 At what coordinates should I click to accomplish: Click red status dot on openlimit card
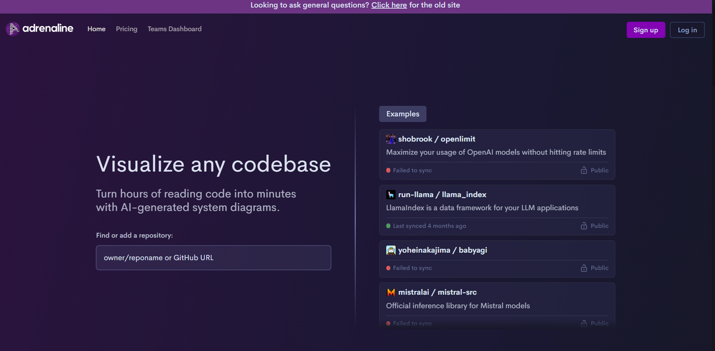(388, 170)
